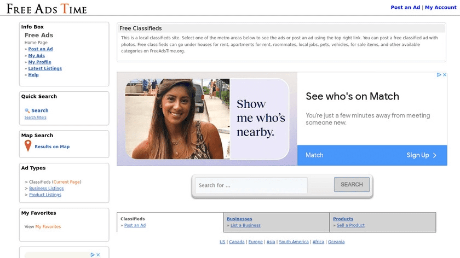The height and width of the screenshot is (258, 460).
Task: Select the Oceania region link
Action: coord(336,242)
